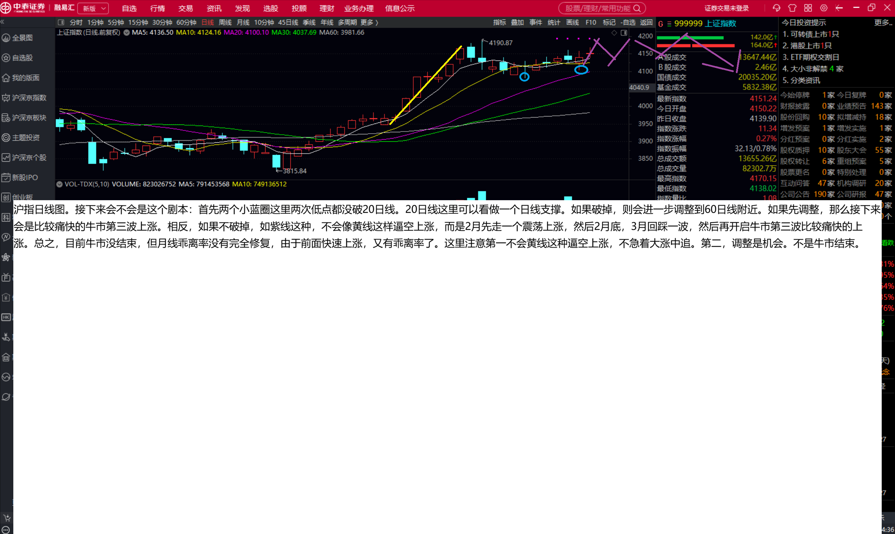Click the back arrow icon
The width and height of the screenshot is (895, 534).
839,8
